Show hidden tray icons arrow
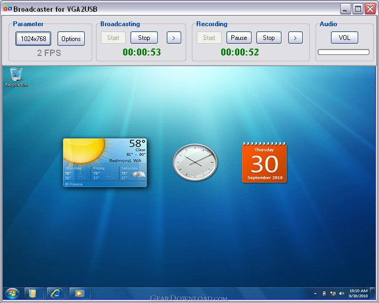Viewport: 379px width, 303px height. pyautogui.click(x=315, y=294)
